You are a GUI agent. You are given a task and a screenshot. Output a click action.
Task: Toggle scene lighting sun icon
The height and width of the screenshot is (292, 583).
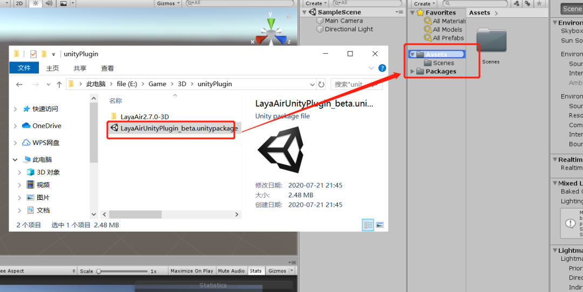(36, 3)
